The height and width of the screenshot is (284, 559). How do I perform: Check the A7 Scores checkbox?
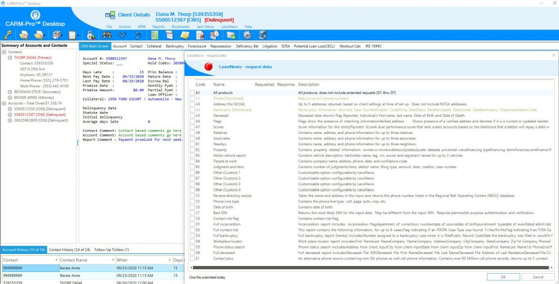pos(193,127)
